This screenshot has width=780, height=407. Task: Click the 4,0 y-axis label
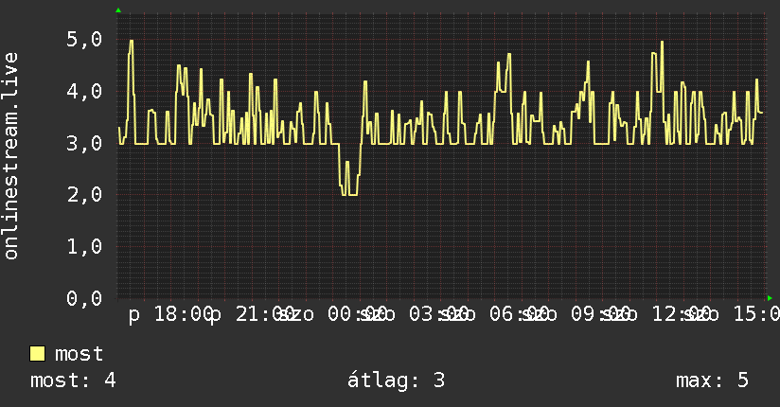84,91
